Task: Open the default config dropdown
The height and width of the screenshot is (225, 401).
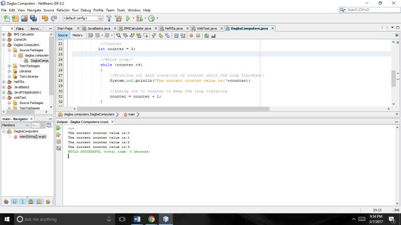Action: pos(83,18)
